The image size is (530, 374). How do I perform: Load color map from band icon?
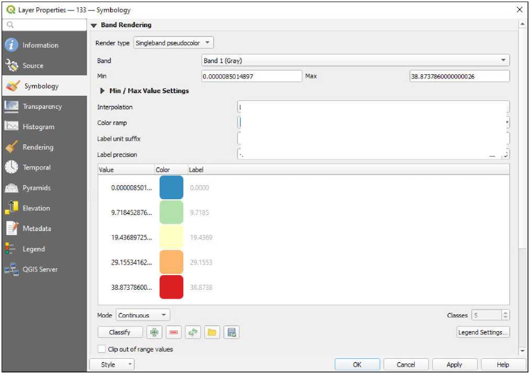[x=193, y=332]
